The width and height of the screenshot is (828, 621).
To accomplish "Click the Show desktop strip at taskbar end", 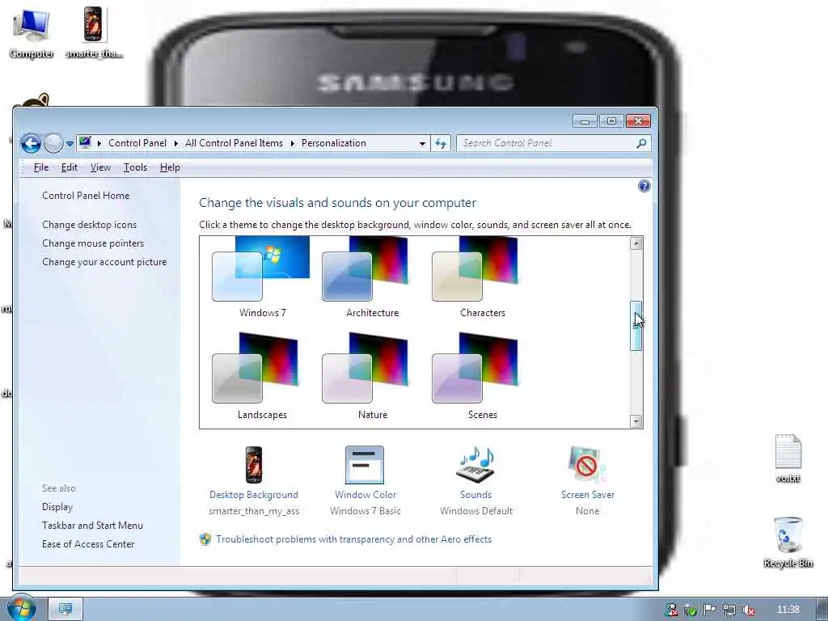I will click(822, 610).
